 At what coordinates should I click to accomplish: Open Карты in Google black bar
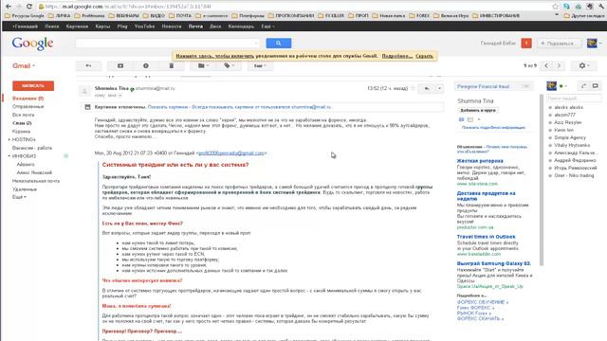tap(102, 27)
